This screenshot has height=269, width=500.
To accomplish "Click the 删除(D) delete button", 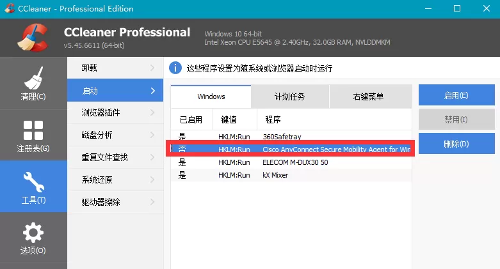I will click(x=456, y=144).
